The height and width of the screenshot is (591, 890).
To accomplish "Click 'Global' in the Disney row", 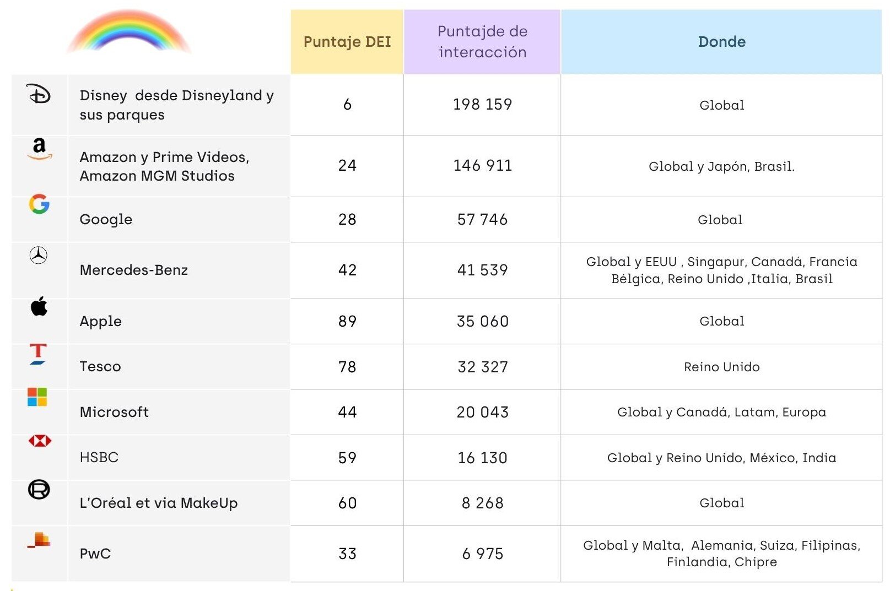I will click(721, 105).
